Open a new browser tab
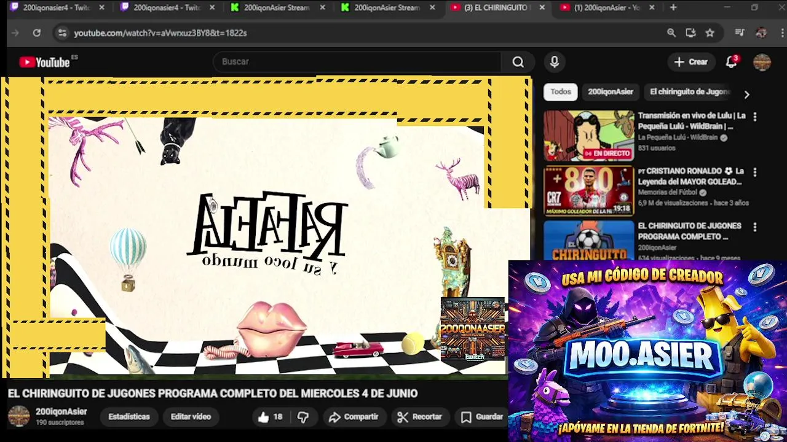Screen dimensions: 787x442 point(673,7)
